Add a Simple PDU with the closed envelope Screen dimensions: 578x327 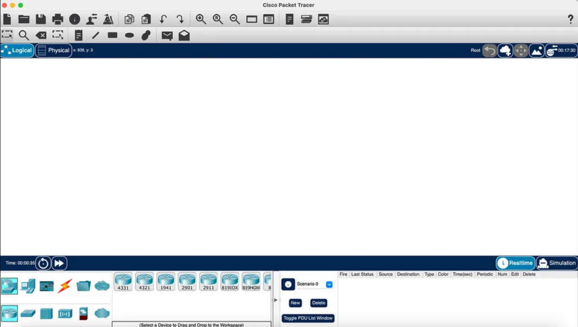click(x=167, y=36)
